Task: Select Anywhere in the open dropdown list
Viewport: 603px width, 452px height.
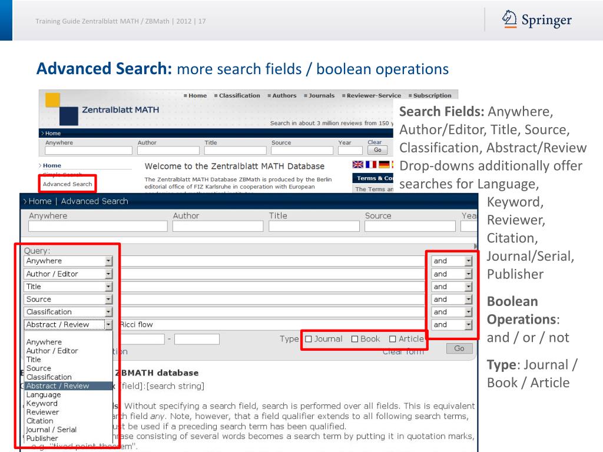Action: click(x=68, y=342)
